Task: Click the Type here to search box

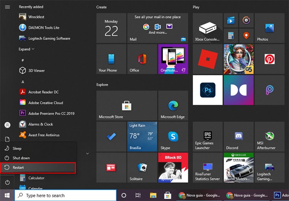Action: click(x=66, y=195)
